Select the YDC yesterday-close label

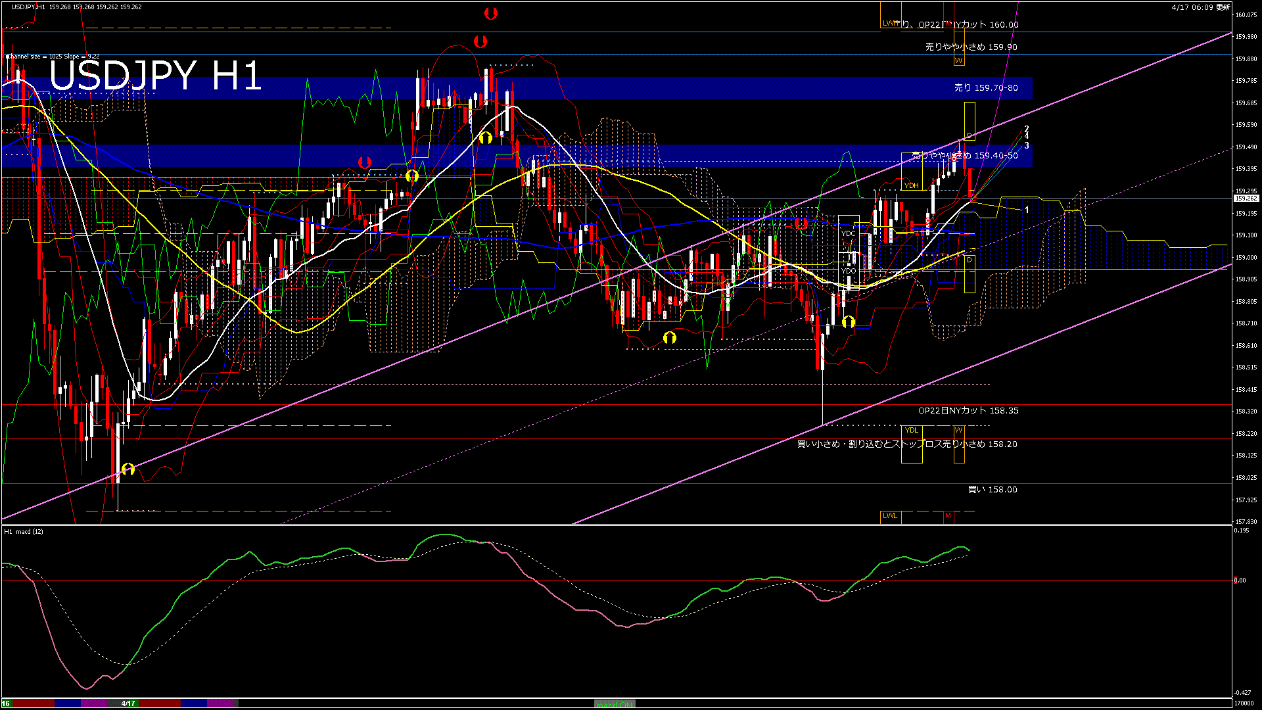click(848, 233)
